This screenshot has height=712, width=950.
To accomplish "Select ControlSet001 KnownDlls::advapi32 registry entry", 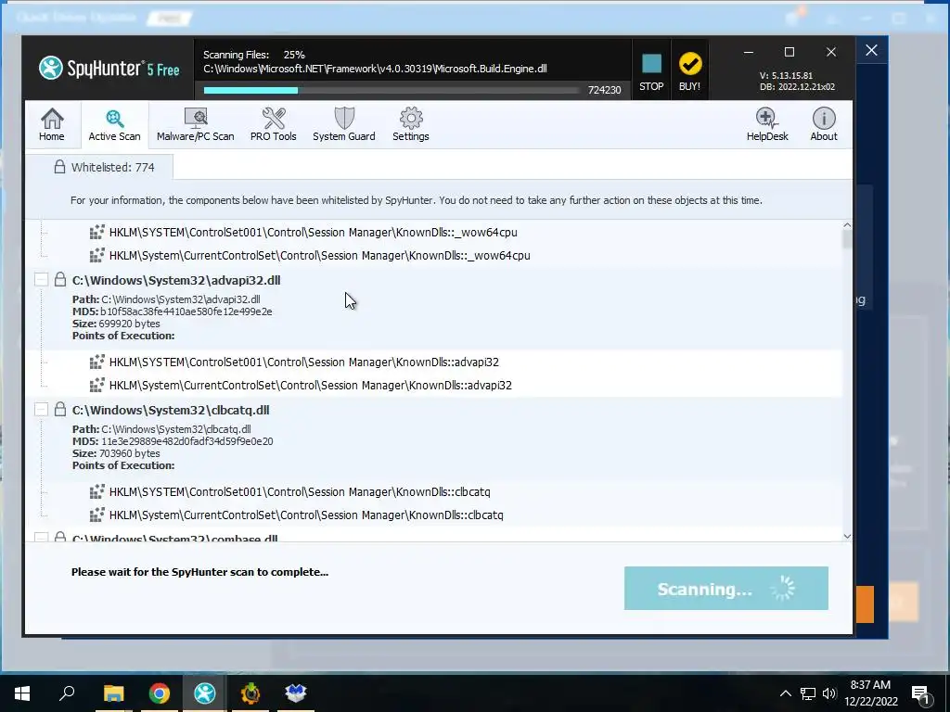I will point(304,362).
